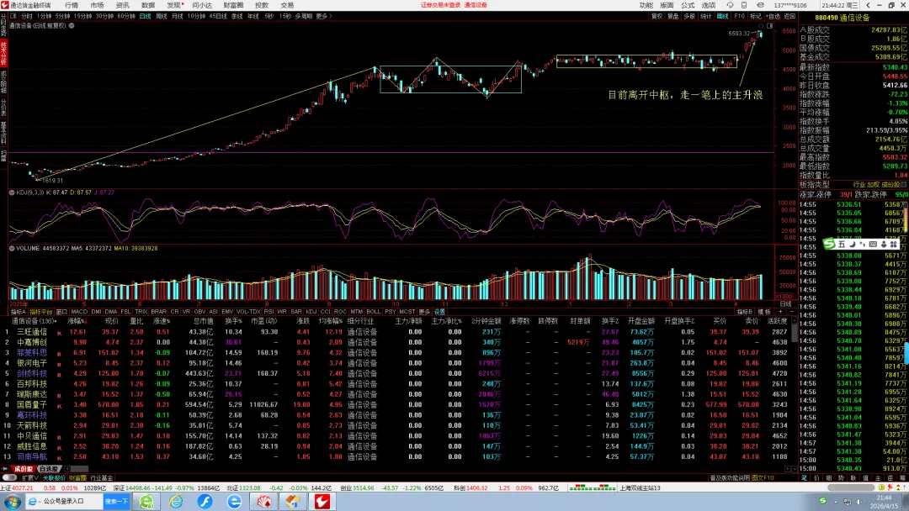The image size is (909, 511).
Task: Click the mobile phone icon in the title bar
Action: [x=744, y=5]
